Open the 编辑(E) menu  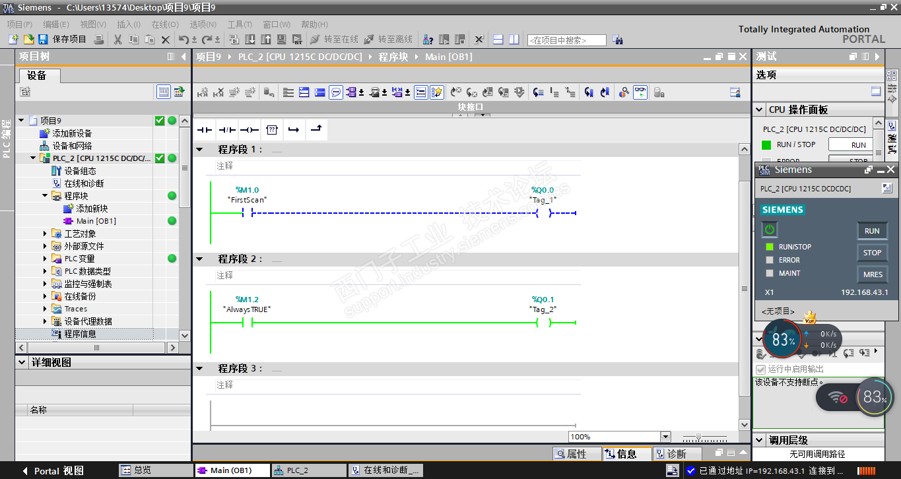click(x=55, y=24)
